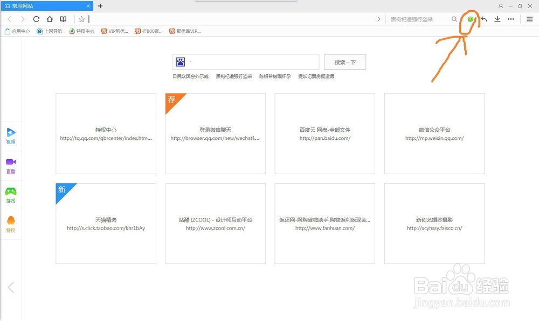The width and height of the screenshot is (539, 321).
Task: Open the downloads icon
Action: pyautogui.click(x=497, y=19)
